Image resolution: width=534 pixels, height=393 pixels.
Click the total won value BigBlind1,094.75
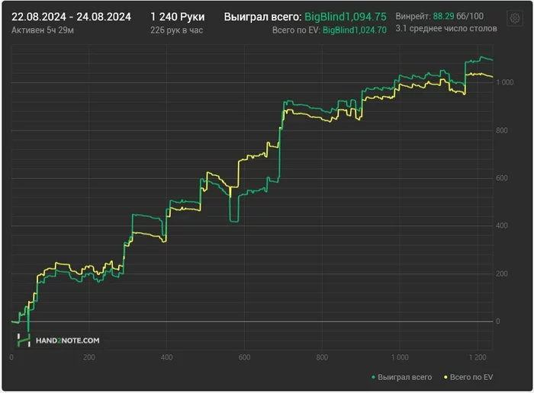346,17
